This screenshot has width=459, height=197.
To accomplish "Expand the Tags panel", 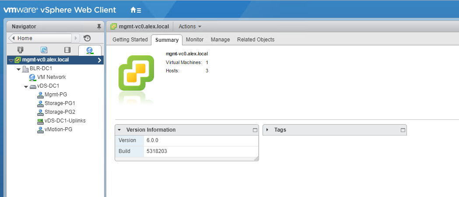I will point(267,130).
